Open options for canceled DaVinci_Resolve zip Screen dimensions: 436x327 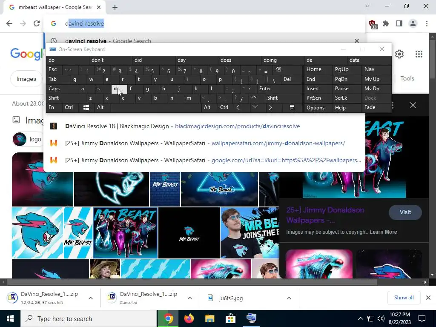click(x=190, y=298)
